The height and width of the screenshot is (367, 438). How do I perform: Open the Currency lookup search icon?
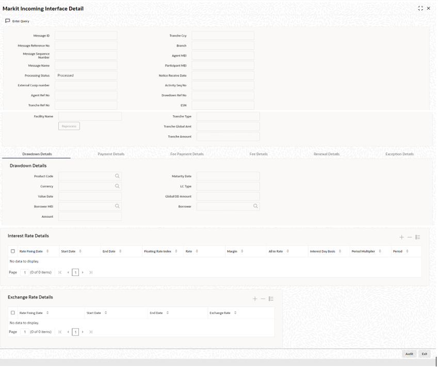(117, 186)
